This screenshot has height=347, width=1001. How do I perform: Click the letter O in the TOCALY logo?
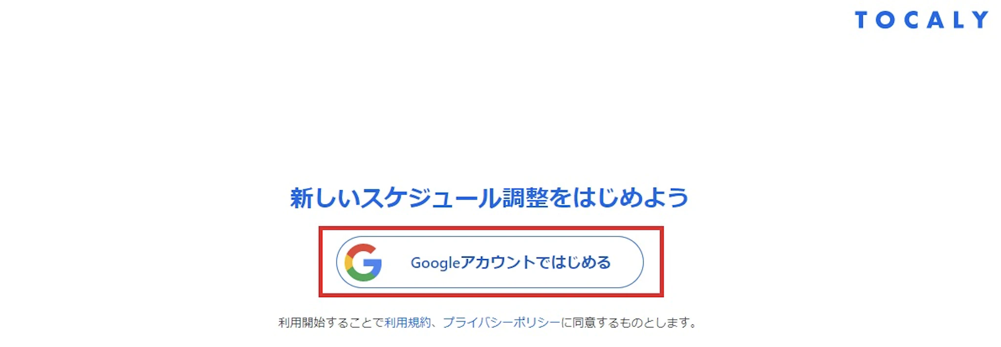[885, 20]
